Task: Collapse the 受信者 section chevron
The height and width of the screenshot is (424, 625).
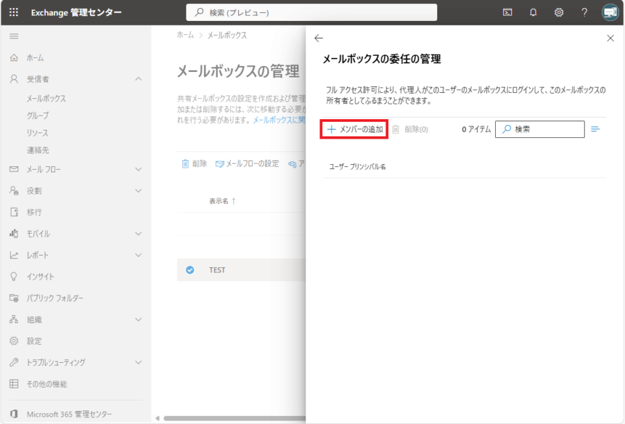Action: [x=139, y=79]
